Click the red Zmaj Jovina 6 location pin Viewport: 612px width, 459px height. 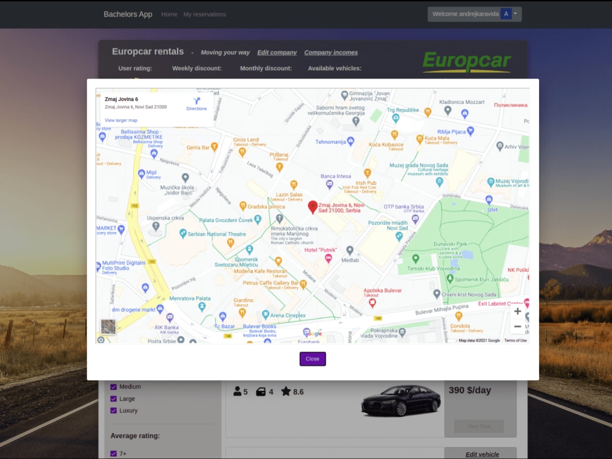tap(312, 207)
